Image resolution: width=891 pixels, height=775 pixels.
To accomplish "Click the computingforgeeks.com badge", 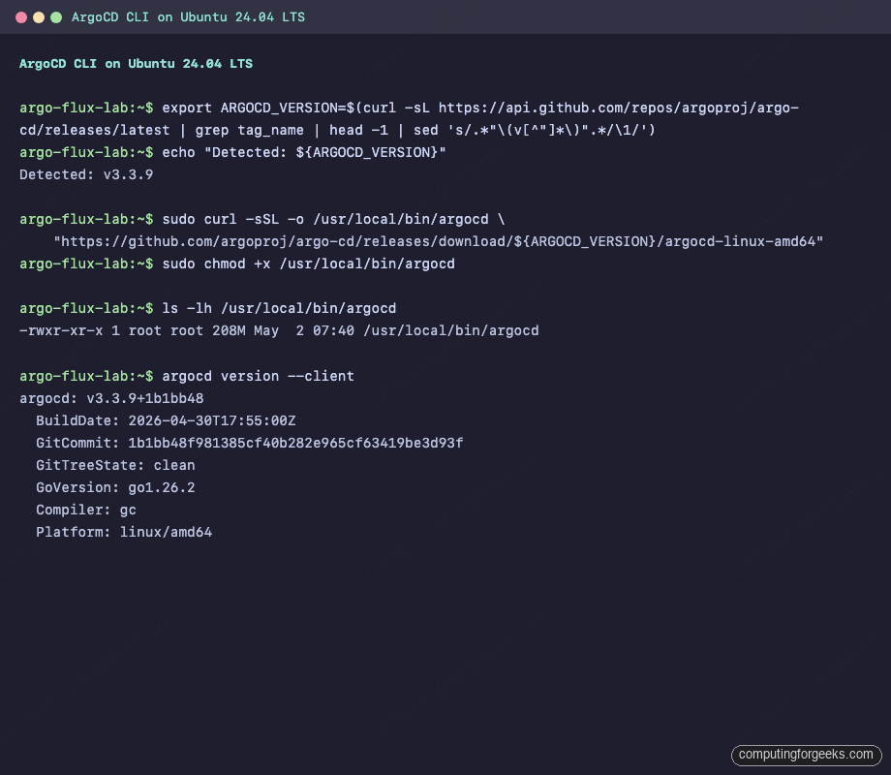I will (x=806, y=755).
